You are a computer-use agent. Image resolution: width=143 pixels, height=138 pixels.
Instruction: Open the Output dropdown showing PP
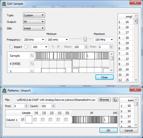[x=34, y=22]
